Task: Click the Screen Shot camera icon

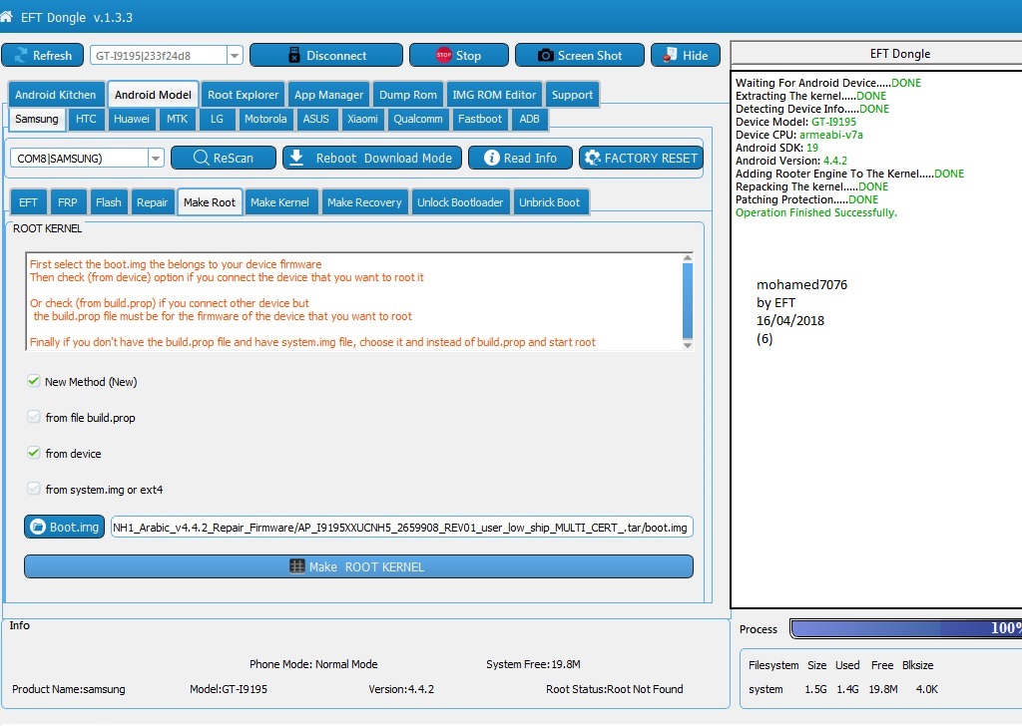Action: [546, 55]
